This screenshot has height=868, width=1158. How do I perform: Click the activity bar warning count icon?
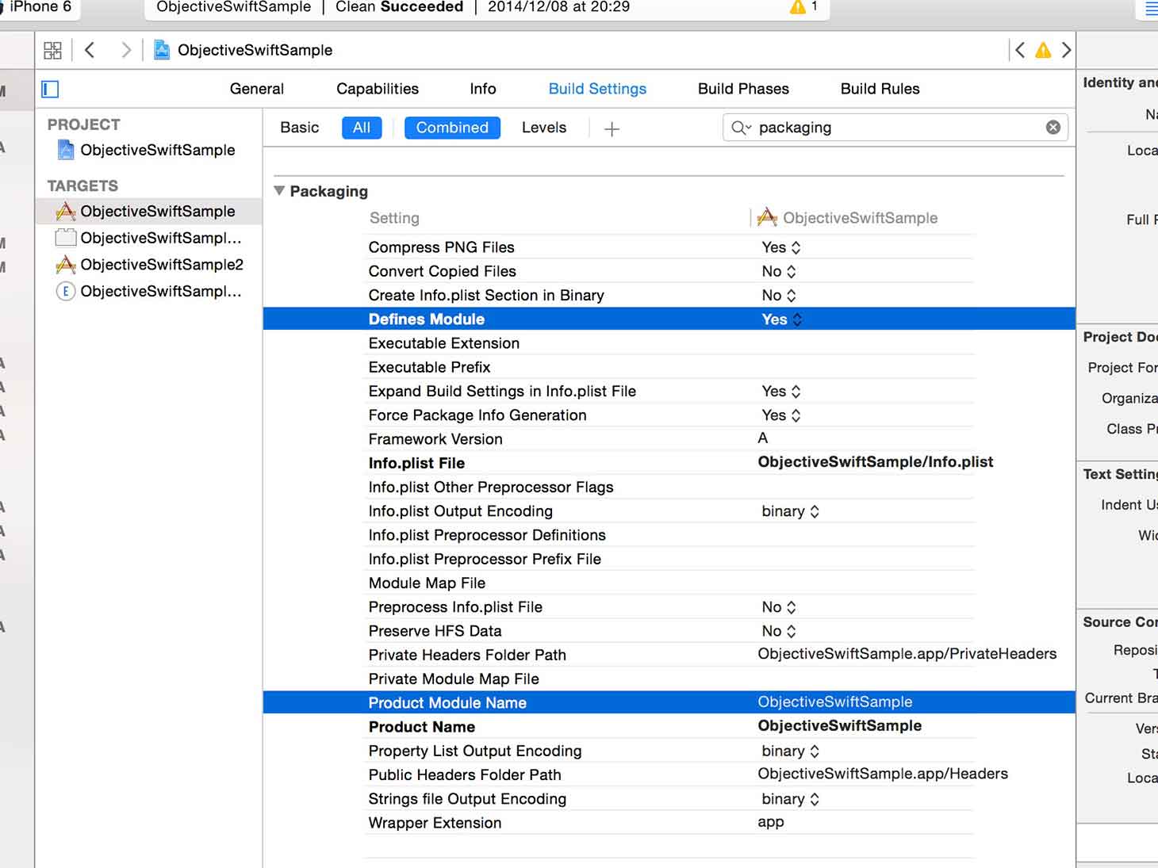[798, 7]
